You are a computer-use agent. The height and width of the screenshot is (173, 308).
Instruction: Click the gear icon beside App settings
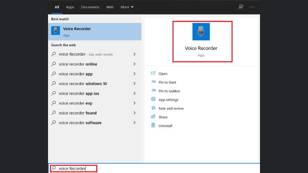coord(153,99)
